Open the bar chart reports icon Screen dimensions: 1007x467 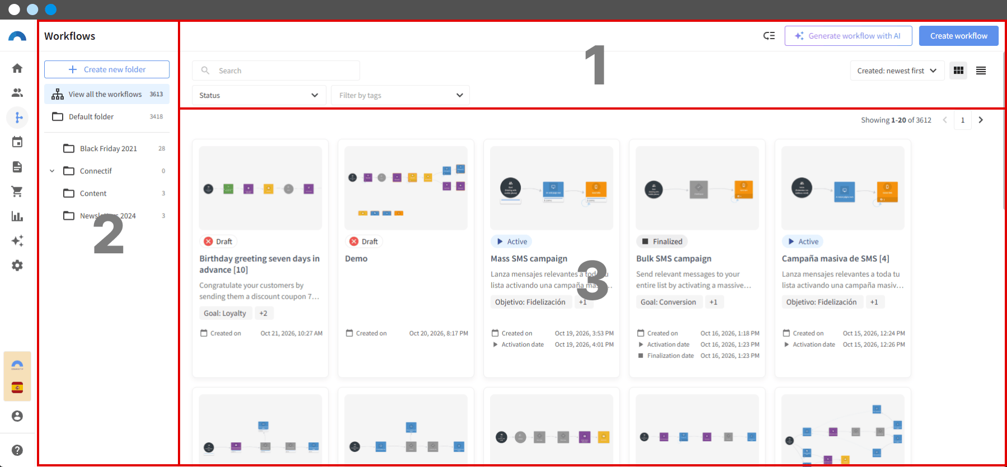[17, 216]
